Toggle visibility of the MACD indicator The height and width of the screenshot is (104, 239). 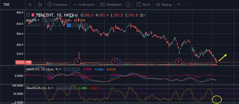(65, 69)
